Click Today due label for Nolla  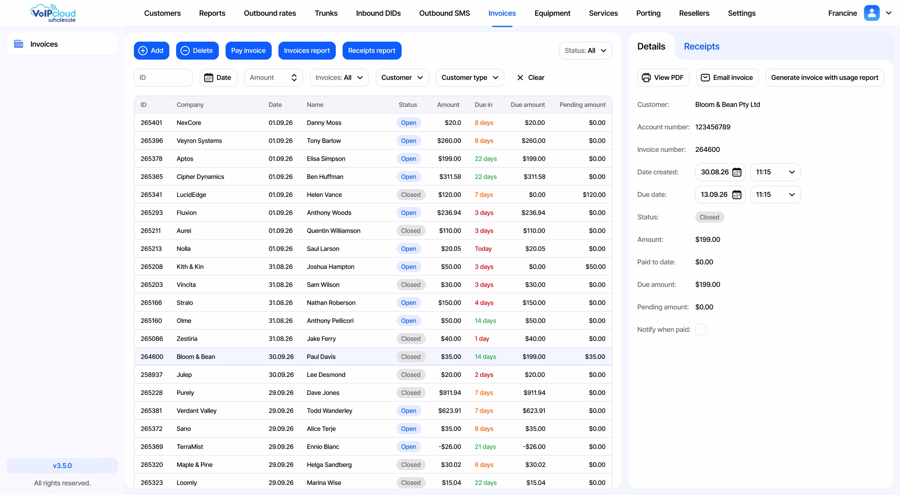click(x=483, y=249)
